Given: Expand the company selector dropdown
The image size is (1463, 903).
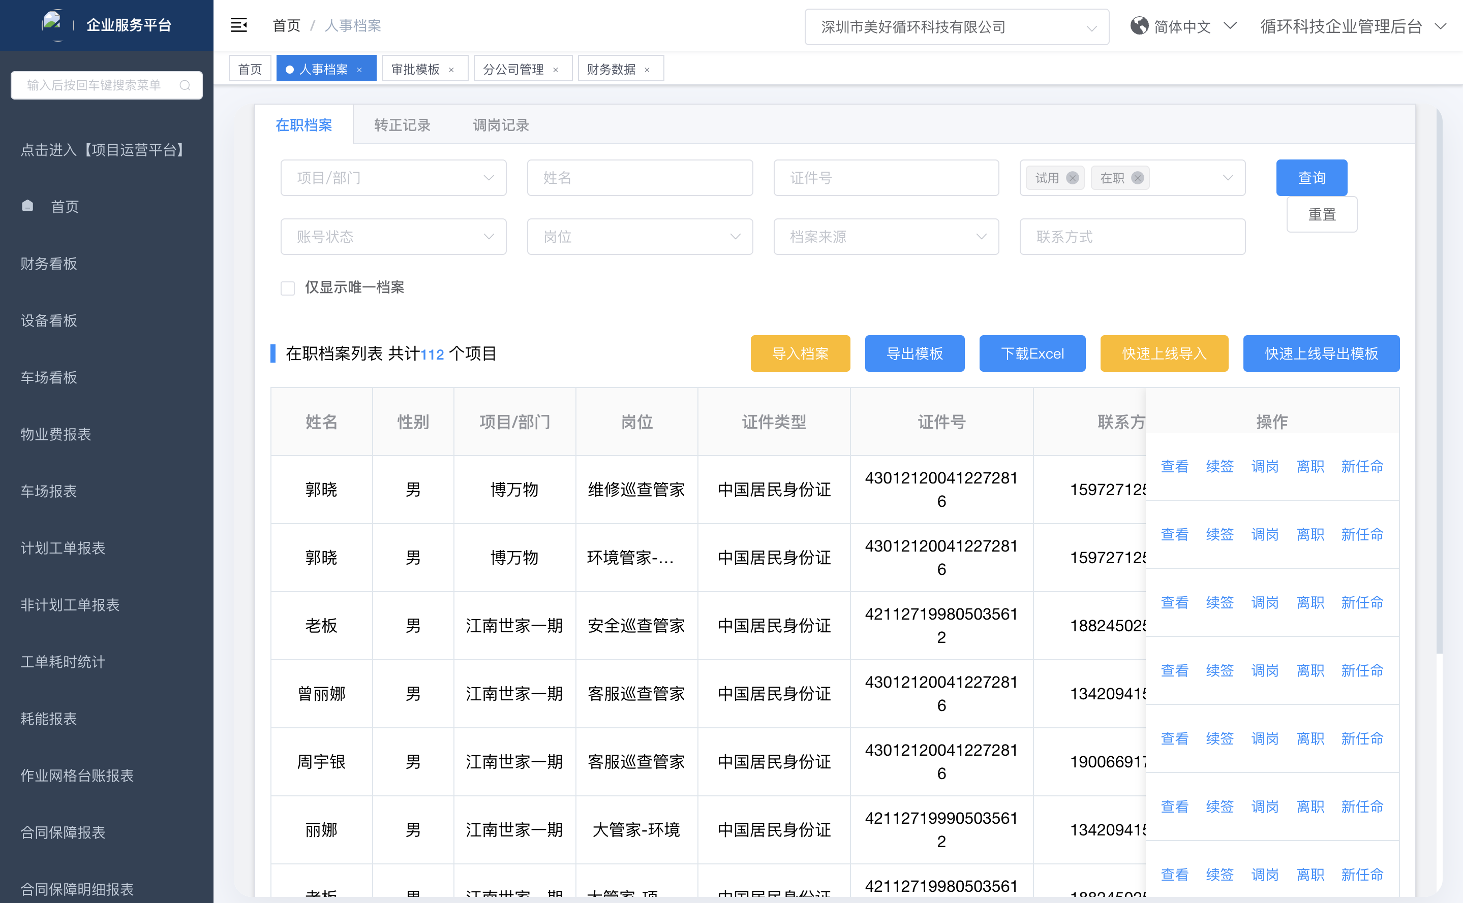Looking at the screenshot, I should coord(956,27).
